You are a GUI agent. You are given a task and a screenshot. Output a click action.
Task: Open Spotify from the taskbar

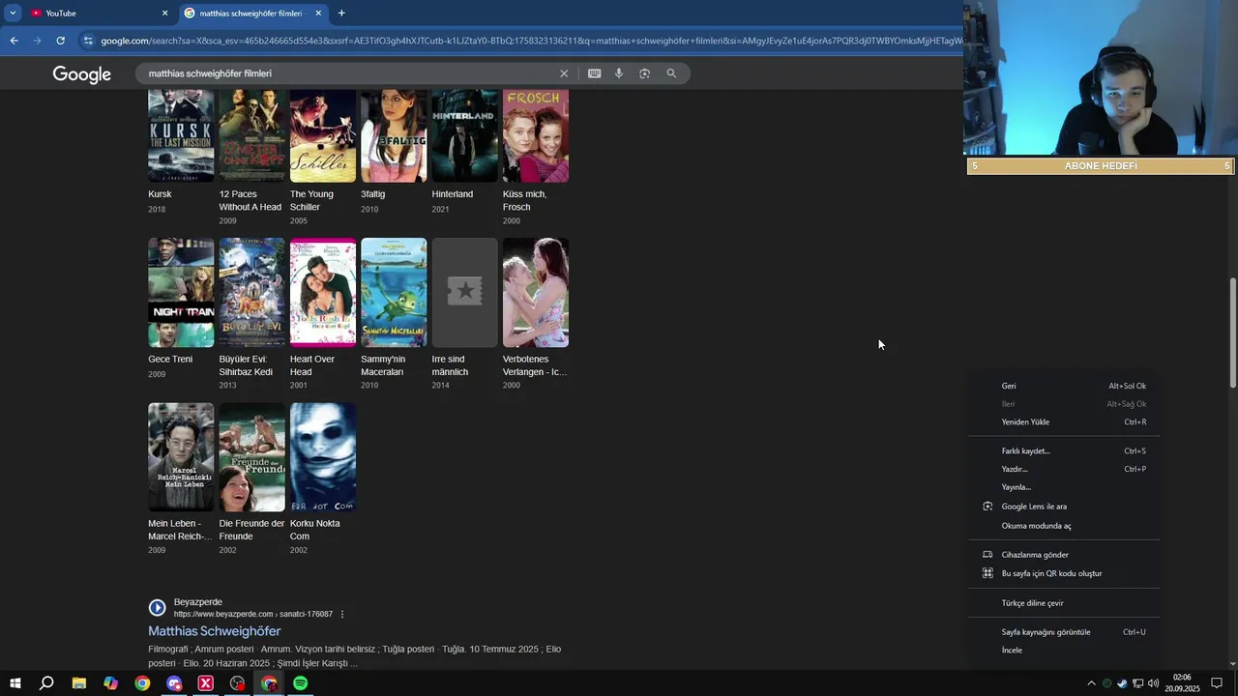click(301, 683)
